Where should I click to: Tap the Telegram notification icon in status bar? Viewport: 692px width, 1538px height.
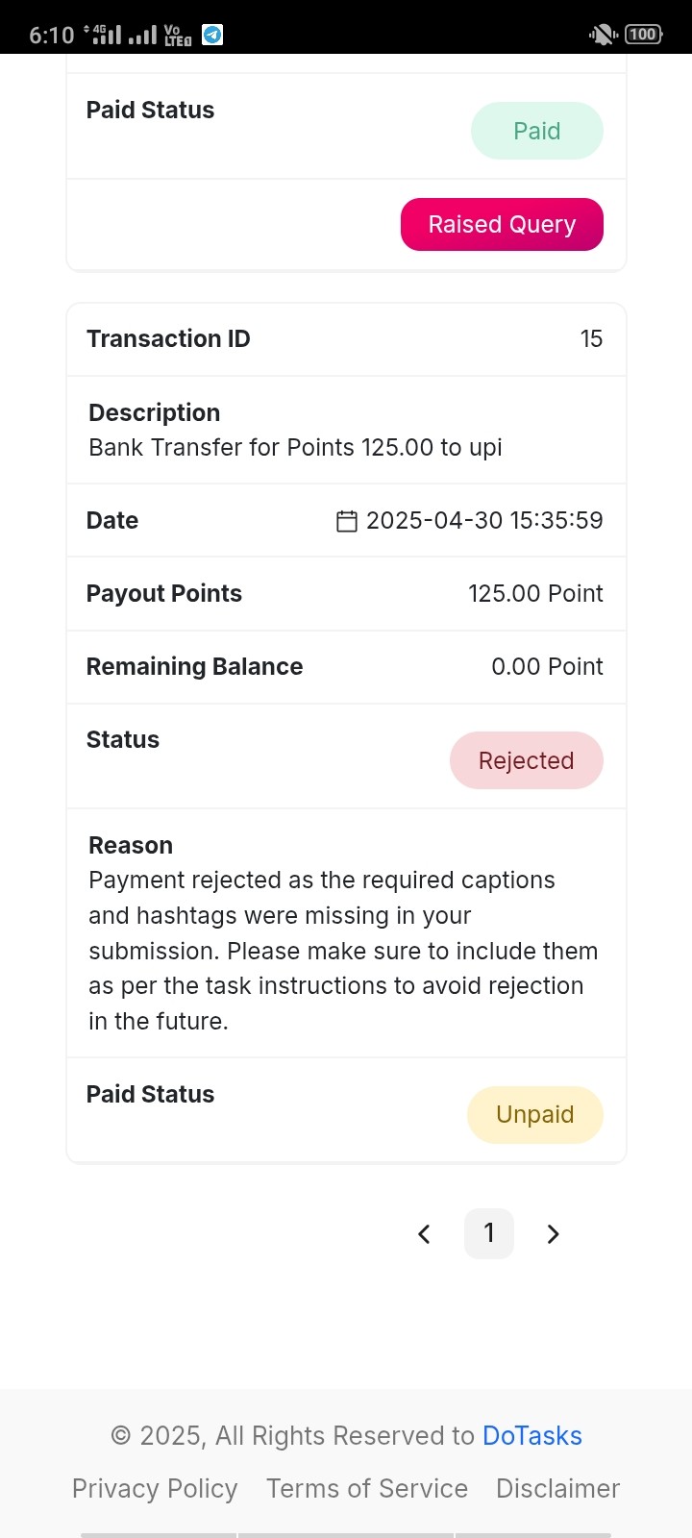click(x=212, y=35)
